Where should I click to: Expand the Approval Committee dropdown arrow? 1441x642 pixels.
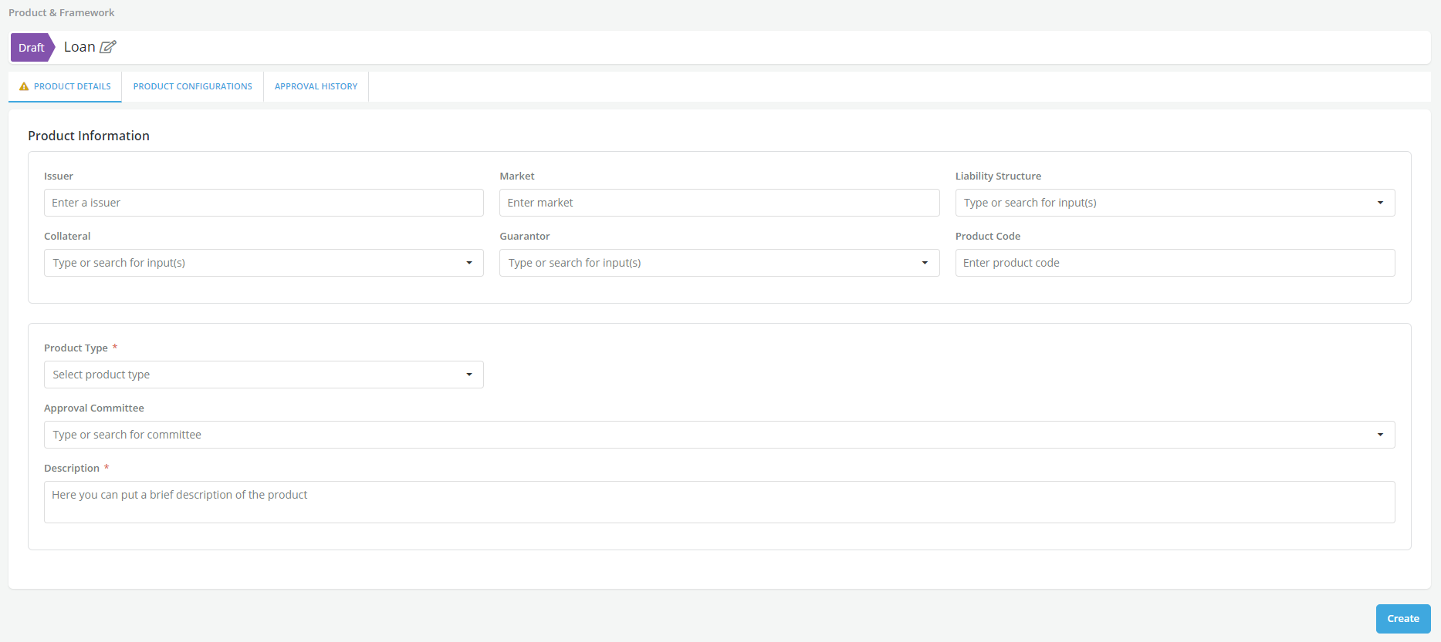(1380, 435)
